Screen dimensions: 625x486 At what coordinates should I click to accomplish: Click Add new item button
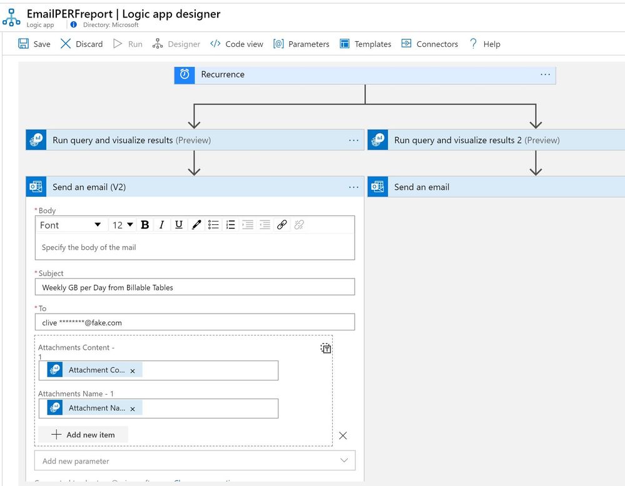coord(83,435)
